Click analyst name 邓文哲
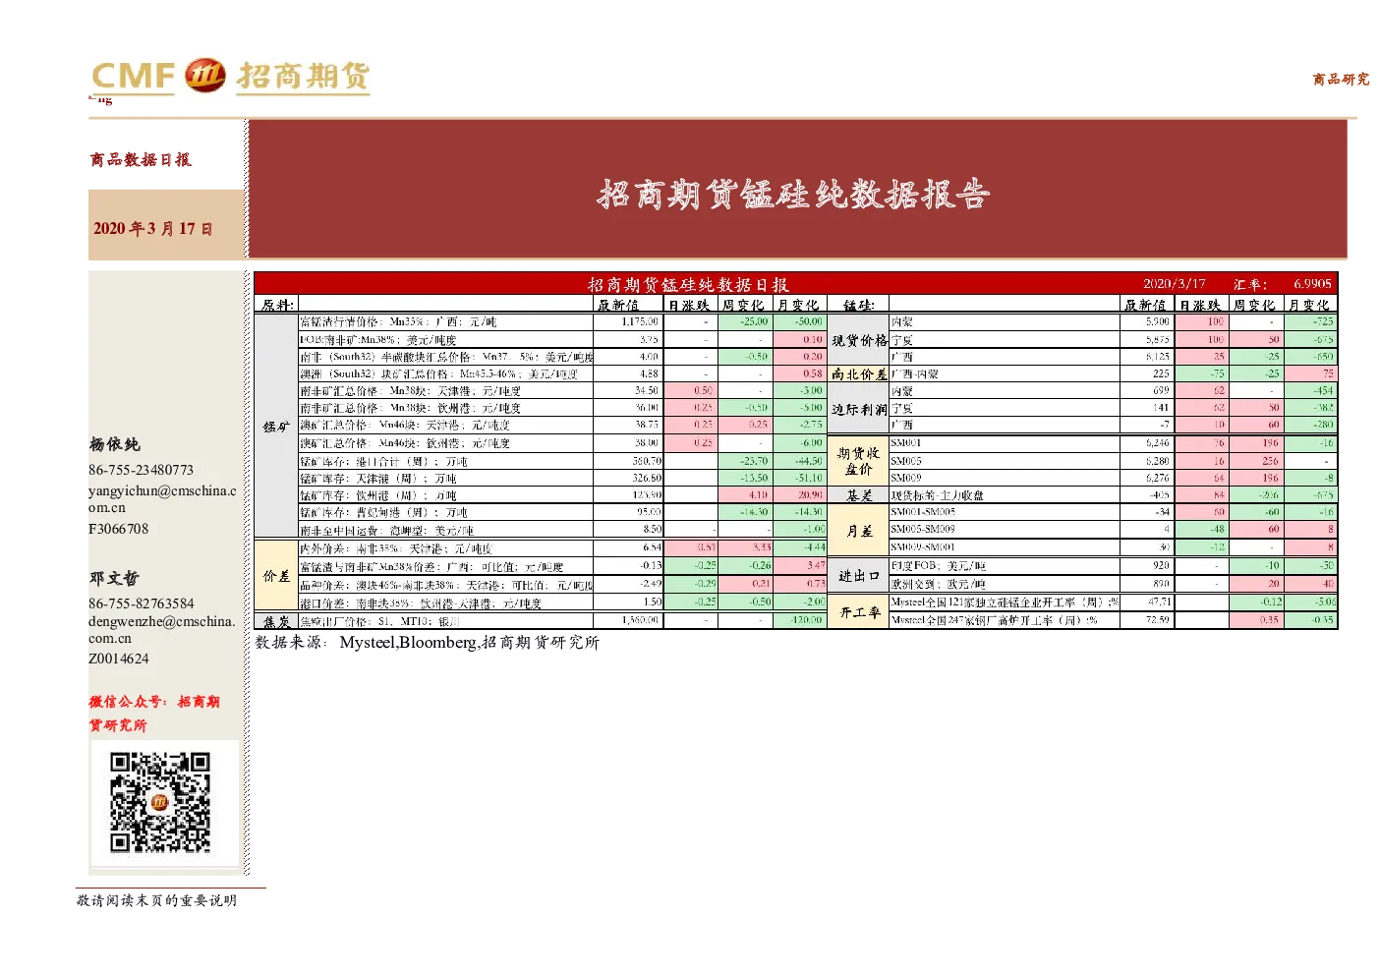Screen dimensions: 1379x975 [x=114, y=578]
